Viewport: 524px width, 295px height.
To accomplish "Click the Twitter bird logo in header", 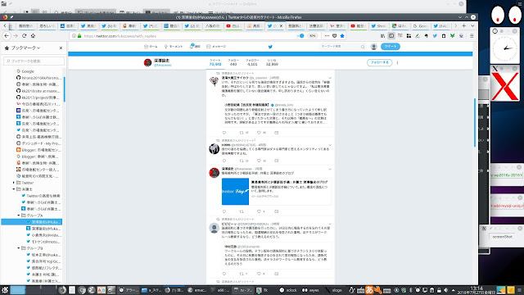I will 270,47.
